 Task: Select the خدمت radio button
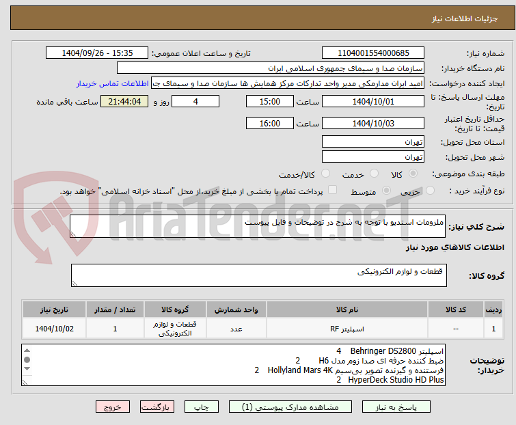point(374,174)
